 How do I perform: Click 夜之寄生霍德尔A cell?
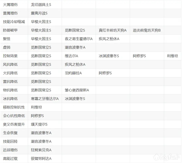[x=79, y=39]
